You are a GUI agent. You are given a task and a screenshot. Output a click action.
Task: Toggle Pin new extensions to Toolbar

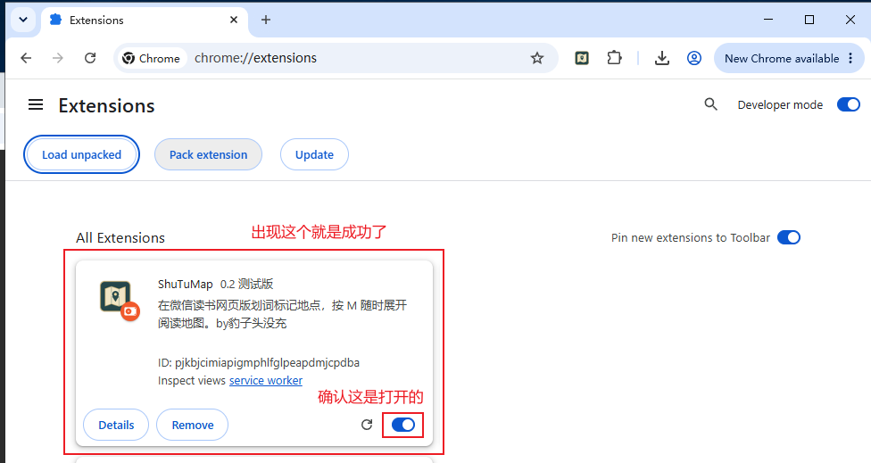(789, 237)
